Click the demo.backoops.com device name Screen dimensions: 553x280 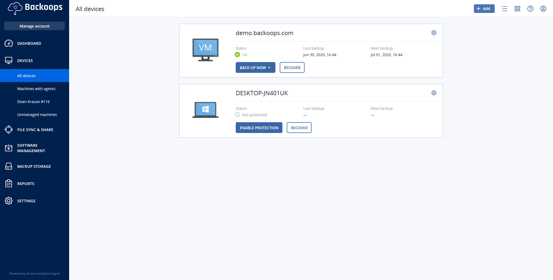tap(264, 33)
